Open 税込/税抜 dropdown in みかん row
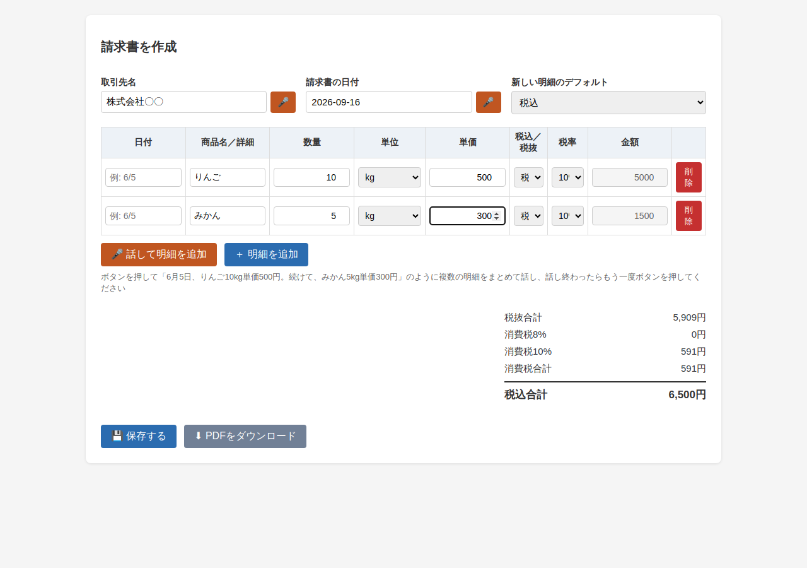The width and height of the screenshot is (807, 568). pos(528,216)
